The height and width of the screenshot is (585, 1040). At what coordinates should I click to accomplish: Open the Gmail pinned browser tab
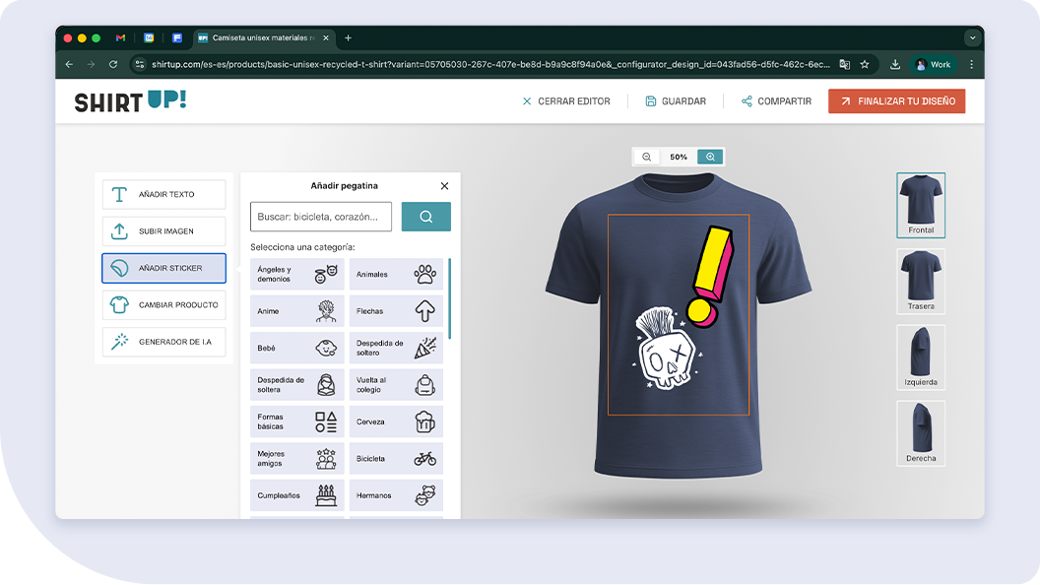[x=120, y=37]
